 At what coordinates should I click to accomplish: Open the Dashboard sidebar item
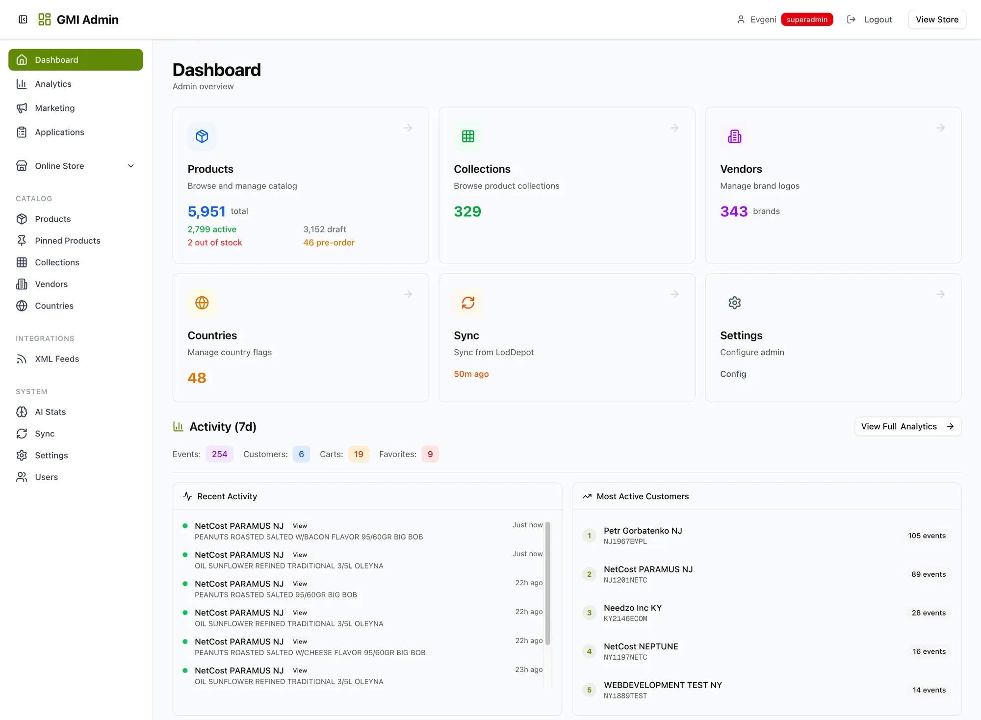[x=76, y=60]
